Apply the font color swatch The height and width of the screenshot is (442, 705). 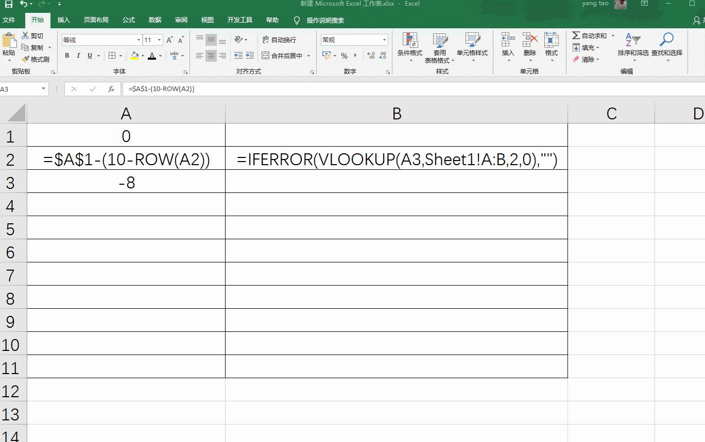152,56
